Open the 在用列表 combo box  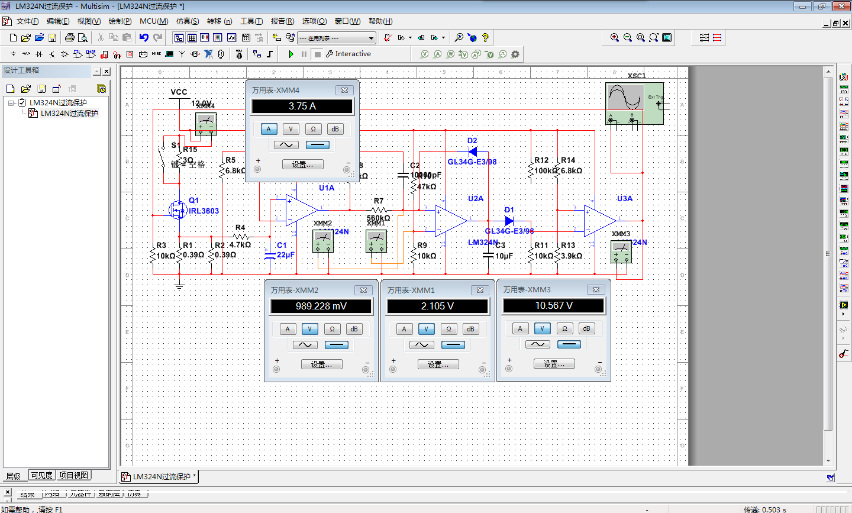point(372,37)
